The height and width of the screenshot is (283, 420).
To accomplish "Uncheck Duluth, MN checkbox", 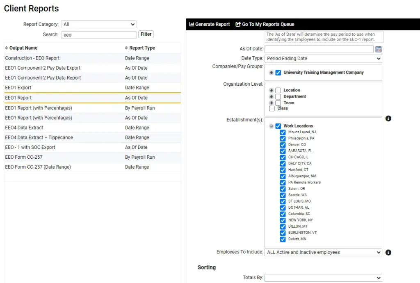I will point(283,239).
